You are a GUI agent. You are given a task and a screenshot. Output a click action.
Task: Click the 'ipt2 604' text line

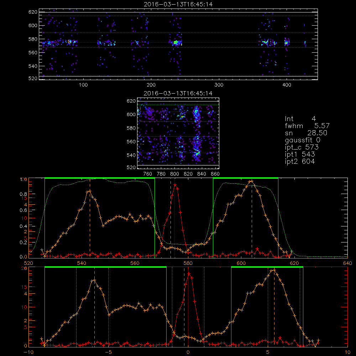(x=300, y=161)
